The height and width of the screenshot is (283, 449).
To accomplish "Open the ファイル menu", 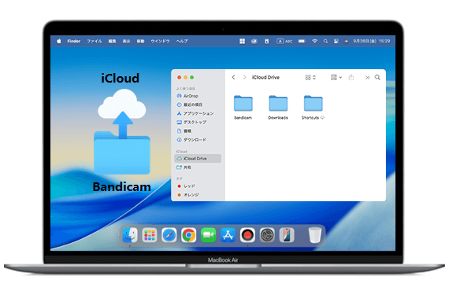I will pyautogui.click(x=95, y=41).
